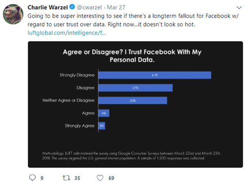The width and height of the screenshot is (247, 184).
Task: Click the 35 retweets count
Action: click(x=77, y=178)
